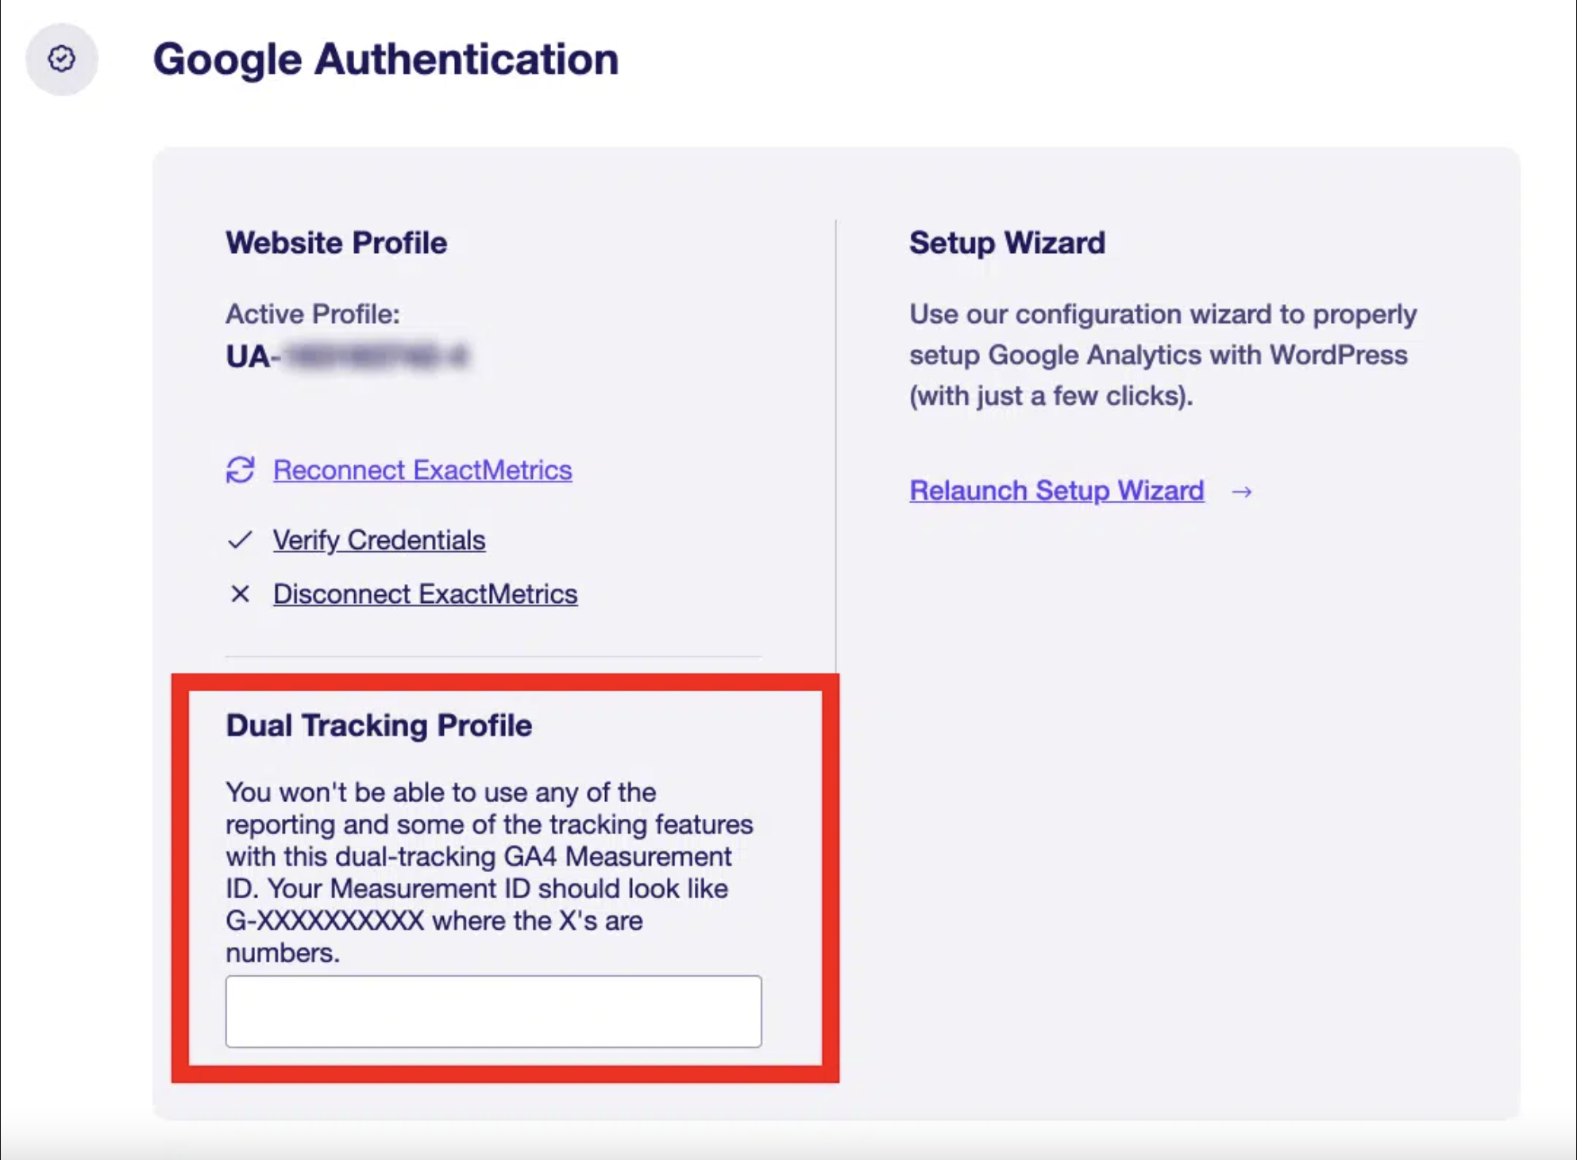
Task: Click the GA4 Measurement ID description paragraph
Action: [x=488, y=857]
